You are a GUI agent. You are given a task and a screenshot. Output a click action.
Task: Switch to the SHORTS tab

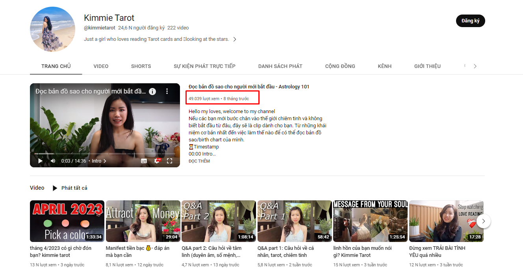(x=141, y=66)
